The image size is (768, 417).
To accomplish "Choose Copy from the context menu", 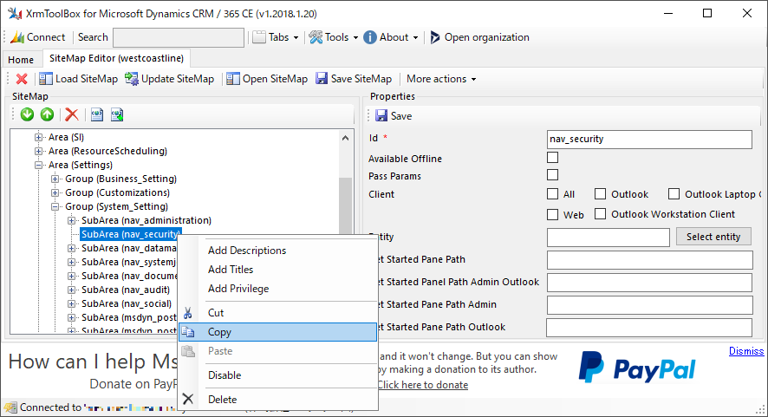I will coord(277,332).
